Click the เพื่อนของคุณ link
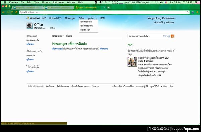This screenshot has height=132, width=201. tap(57, 49)
